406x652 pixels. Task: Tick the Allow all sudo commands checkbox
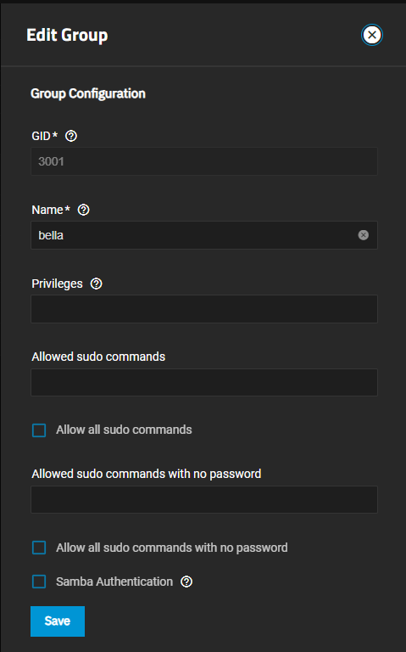click(39, 430)
